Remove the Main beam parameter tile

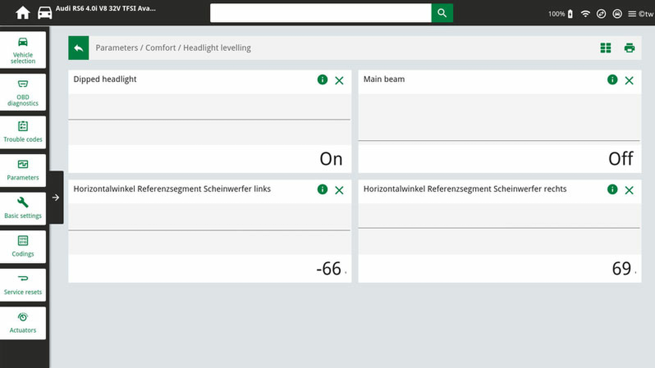629,80
